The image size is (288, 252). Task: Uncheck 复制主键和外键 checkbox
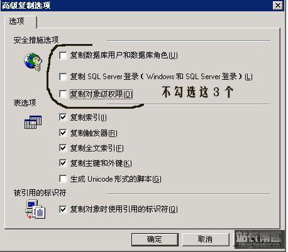click(x=63, y=163)
